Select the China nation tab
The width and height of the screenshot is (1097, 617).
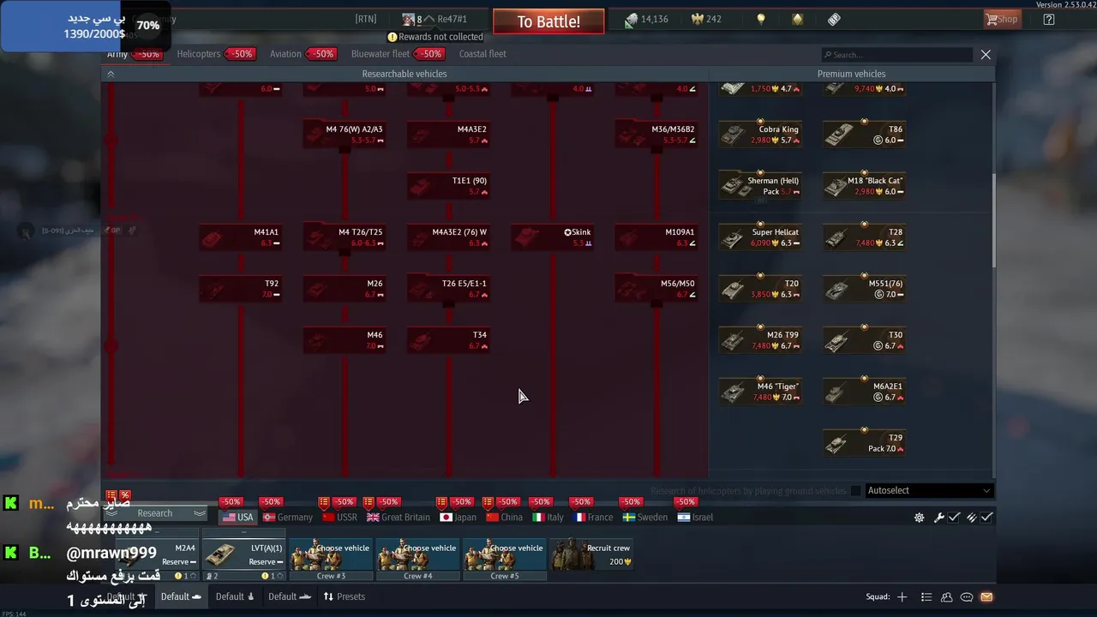[x=505, y=518]
